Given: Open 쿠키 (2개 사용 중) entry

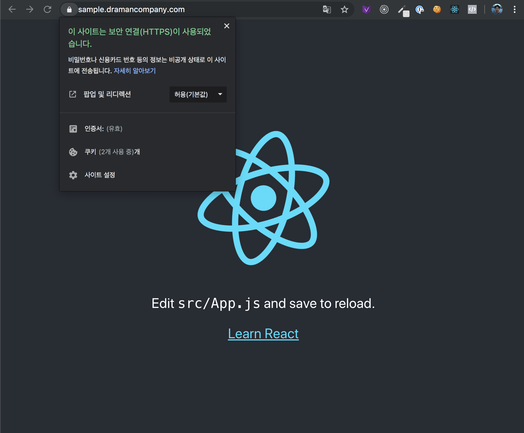Looking at the screenshot, I should point(148,152).
